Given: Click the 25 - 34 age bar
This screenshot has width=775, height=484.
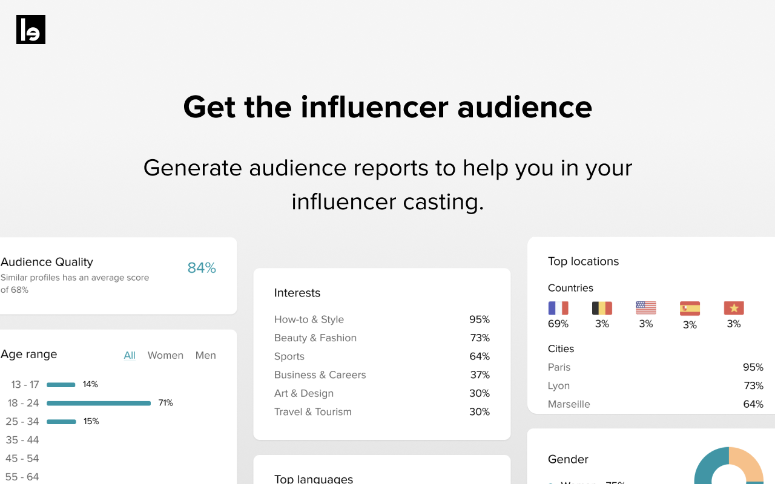Looking at the screenshot, I should (x=61, y=422).
